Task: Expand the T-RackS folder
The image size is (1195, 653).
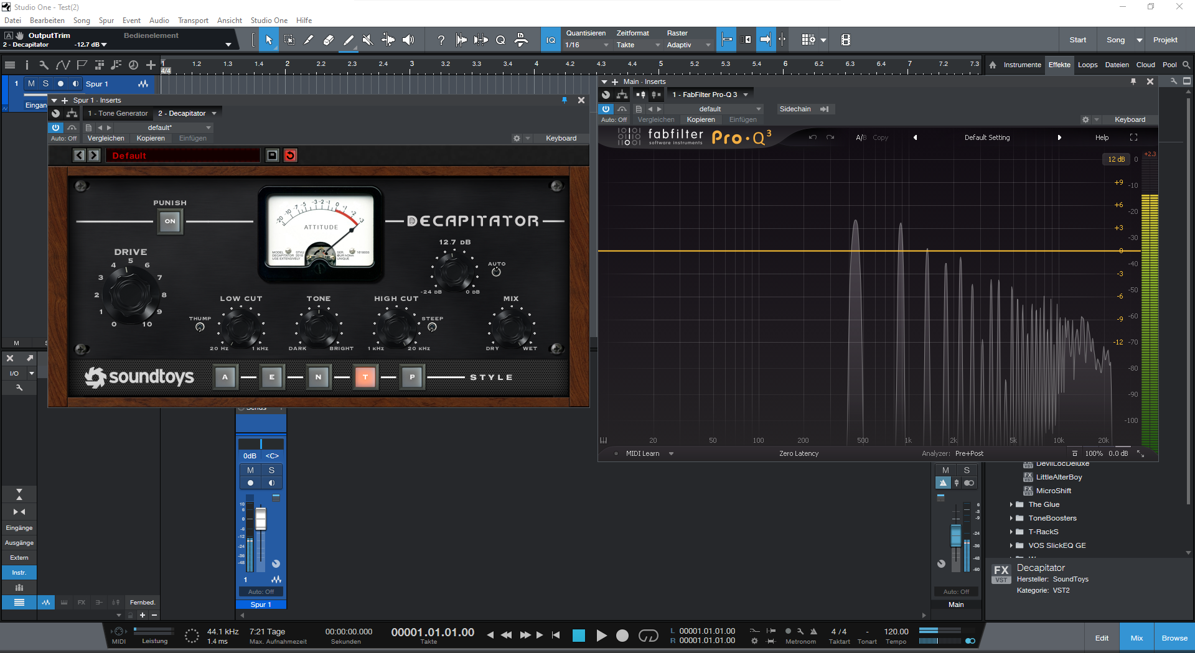Action: (1011, 532)
